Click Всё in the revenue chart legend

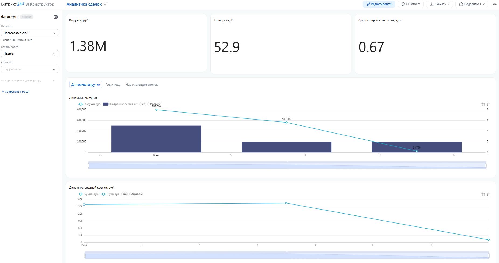(x=143, y=104)
